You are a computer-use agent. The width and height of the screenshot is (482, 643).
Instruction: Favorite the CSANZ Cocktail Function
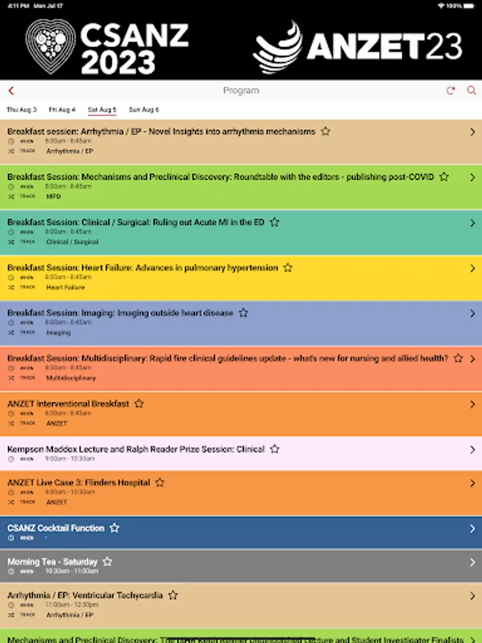114,528
